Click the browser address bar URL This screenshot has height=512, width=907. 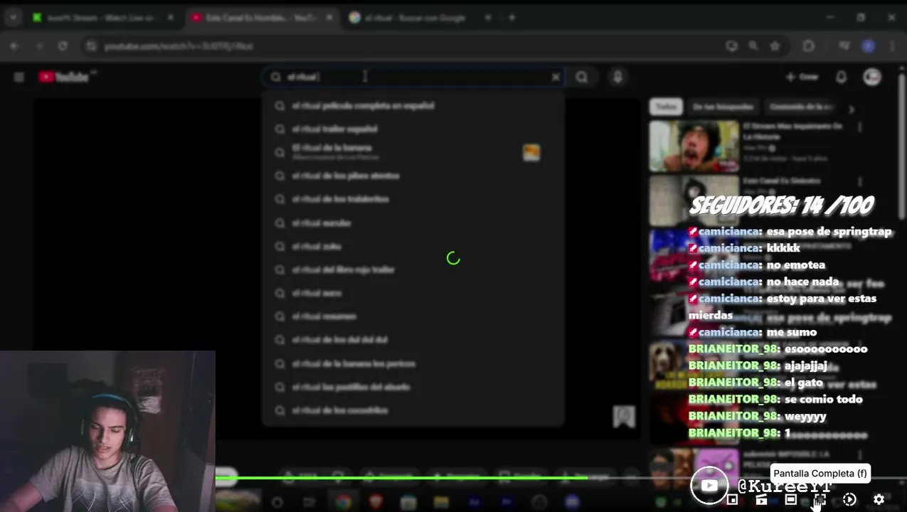pyautogui.click(x=178, y=46)
